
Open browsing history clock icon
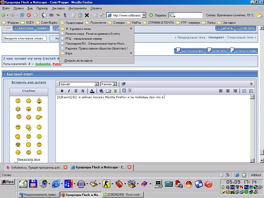tap(35, 15)
